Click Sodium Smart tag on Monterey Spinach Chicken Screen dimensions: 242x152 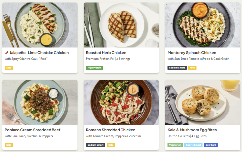pyautogui.click(x=177, y=68)
